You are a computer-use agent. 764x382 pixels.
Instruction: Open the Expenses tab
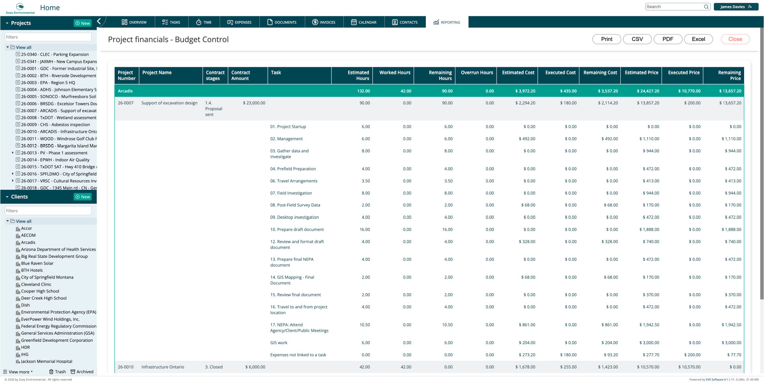click(240, 22)
